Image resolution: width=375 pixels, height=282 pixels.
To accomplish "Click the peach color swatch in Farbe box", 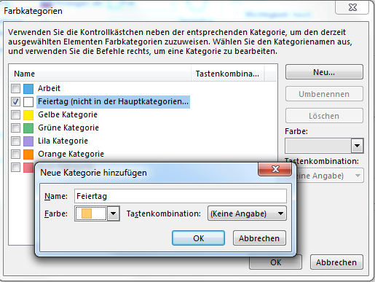I will [x=87, y=214].
